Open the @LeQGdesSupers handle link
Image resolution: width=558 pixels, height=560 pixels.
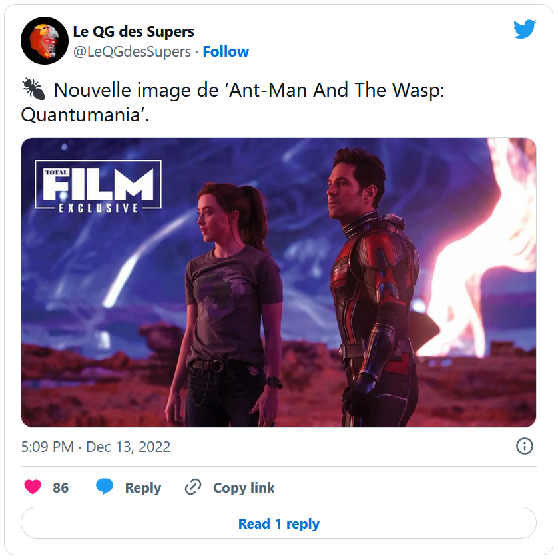click(132, 52)
